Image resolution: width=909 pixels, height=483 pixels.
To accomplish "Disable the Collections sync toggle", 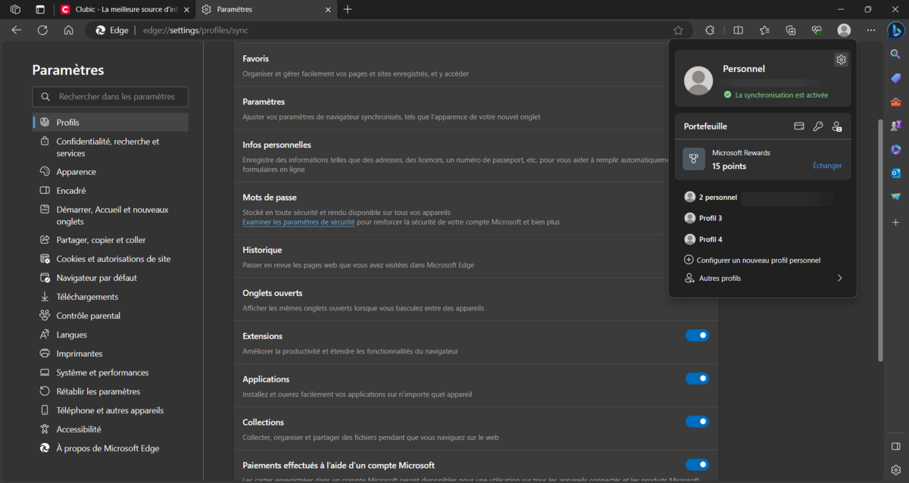I will pyautogui.click(x=697, y=422).
